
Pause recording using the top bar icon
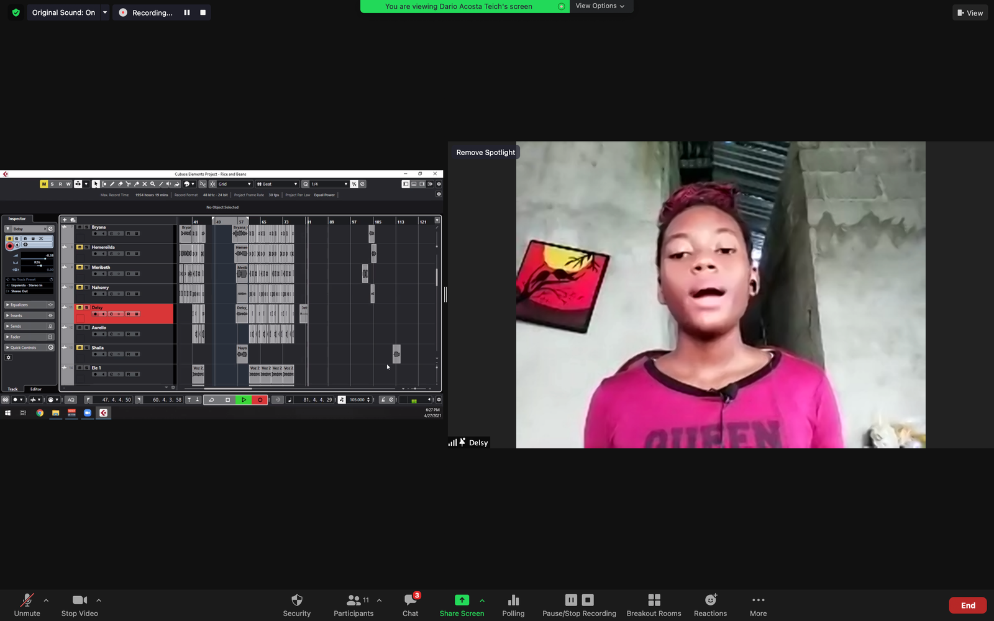[x=187, y=12]
